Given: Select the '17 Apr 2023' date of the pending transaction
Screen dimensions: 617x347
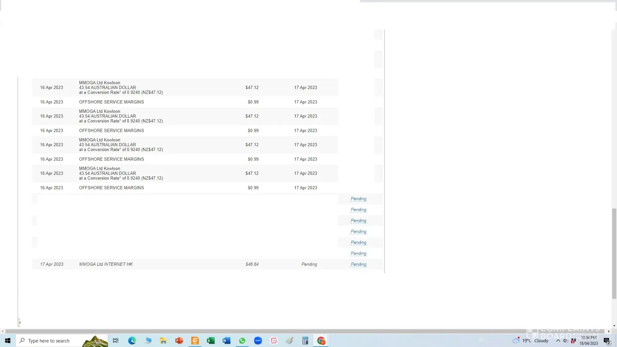Looking at the screenshot, I should (52, 264).
